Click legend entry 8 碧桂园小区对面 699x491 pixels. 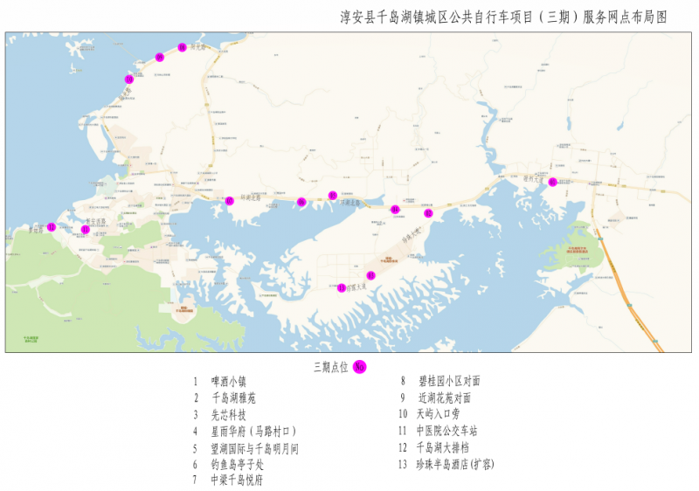click(449, 382)
